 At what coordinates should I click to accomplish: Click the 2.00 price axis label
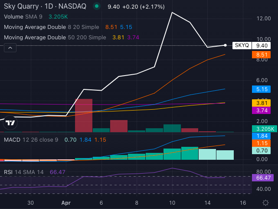pyautogui.click(x=262, y=121)
